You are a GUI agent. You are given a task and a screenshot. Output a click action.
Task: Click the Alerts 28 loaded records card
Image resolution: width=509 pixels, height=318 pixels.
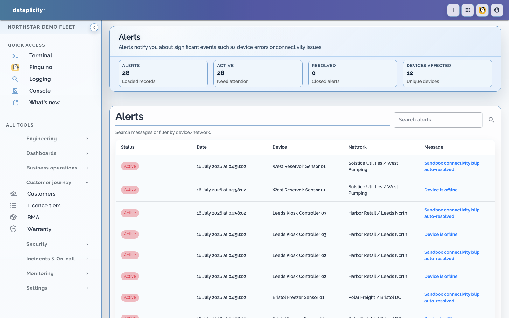pyautogui.click(x=163, y=74)
